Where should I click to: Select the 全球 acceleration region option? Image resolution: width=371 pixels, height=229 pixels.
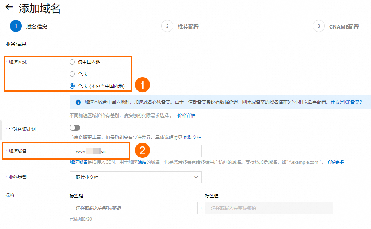point(72,74)
